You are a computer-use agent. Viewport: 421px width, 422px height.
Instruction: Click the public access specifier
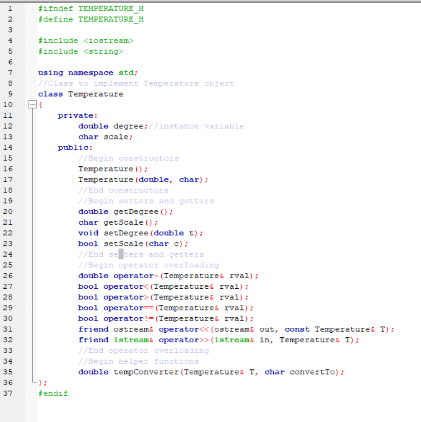tap(75, 147)
